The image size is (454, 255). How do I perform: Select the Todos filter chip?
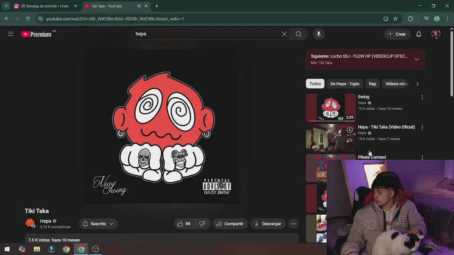click(x=315, y=84)
